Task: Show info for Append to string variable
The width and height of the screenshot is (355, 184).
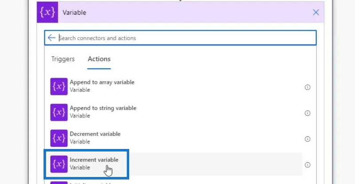Action: click(307, 113)
